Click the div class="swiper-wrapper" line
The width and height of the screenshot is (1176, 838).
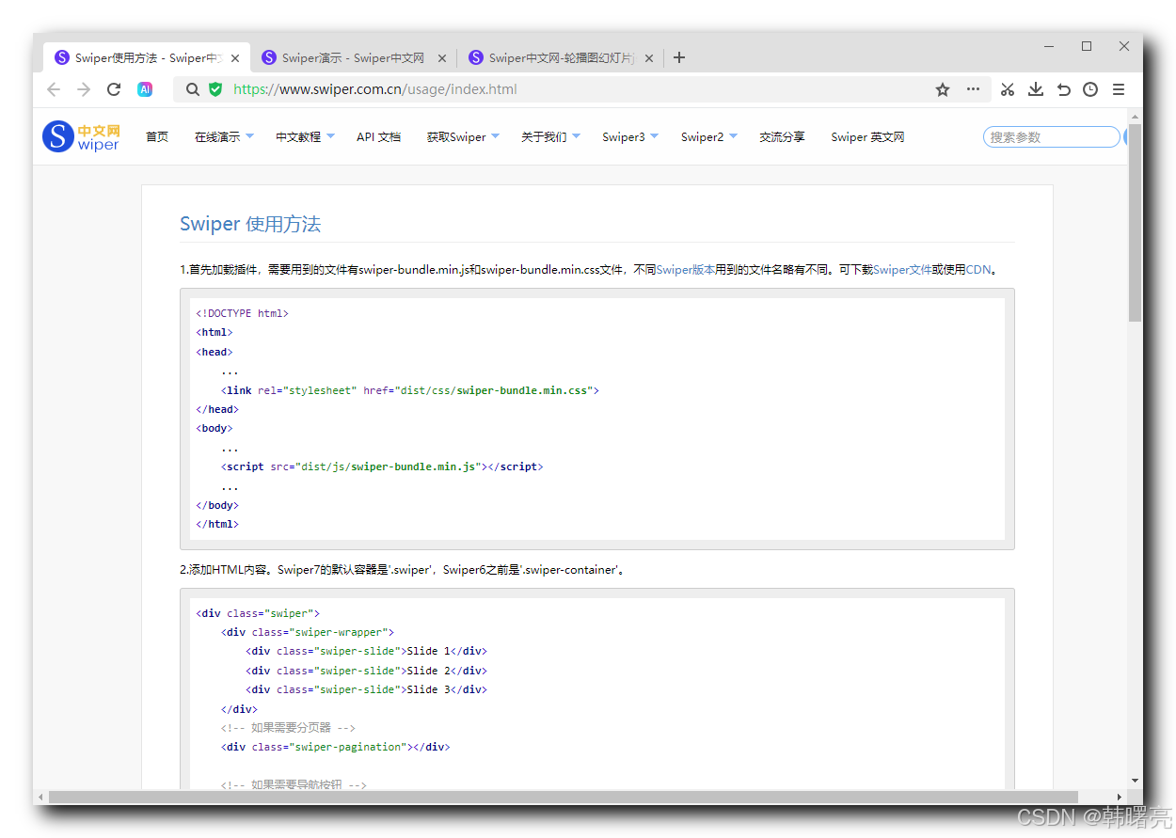pyautogui.click(x=308, y=632)
